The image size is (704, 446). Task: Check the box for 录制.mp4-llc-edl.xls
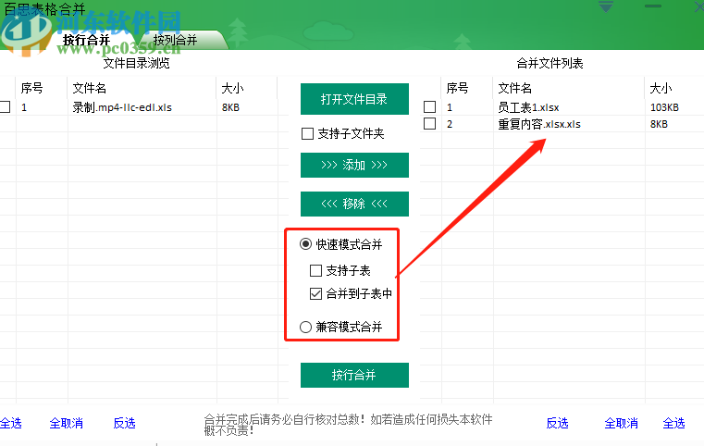(x=6, y=107)
